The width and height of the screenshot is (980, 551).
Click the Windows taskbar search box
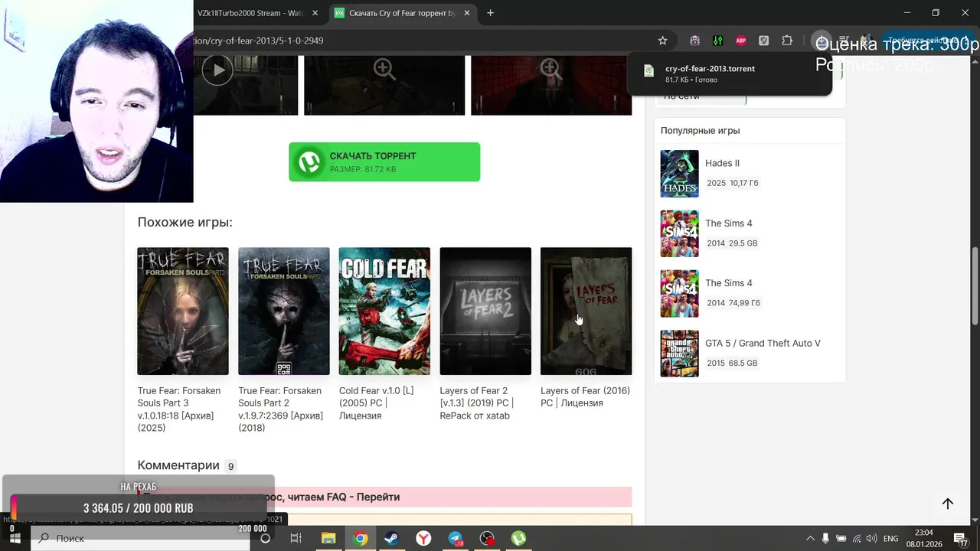pyautogui.click(x=140, y=539)
